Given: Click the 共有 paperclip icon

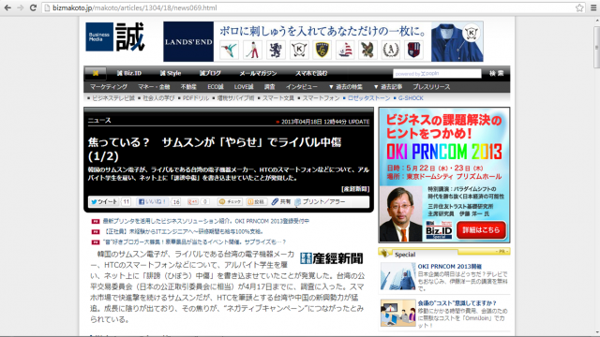Looking at the screenshot, I should (275, 202).
